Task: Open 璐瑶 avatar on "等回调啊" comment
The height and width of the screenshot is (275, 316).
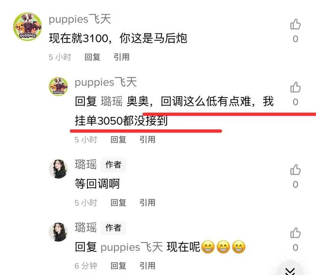Action: 58,169
